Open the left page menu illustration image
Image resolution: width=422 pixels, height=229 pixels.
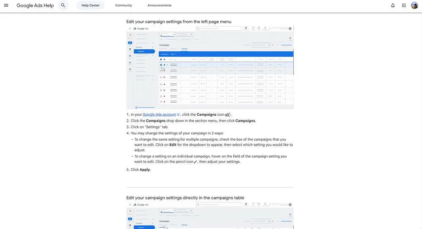tap(210, 67)
